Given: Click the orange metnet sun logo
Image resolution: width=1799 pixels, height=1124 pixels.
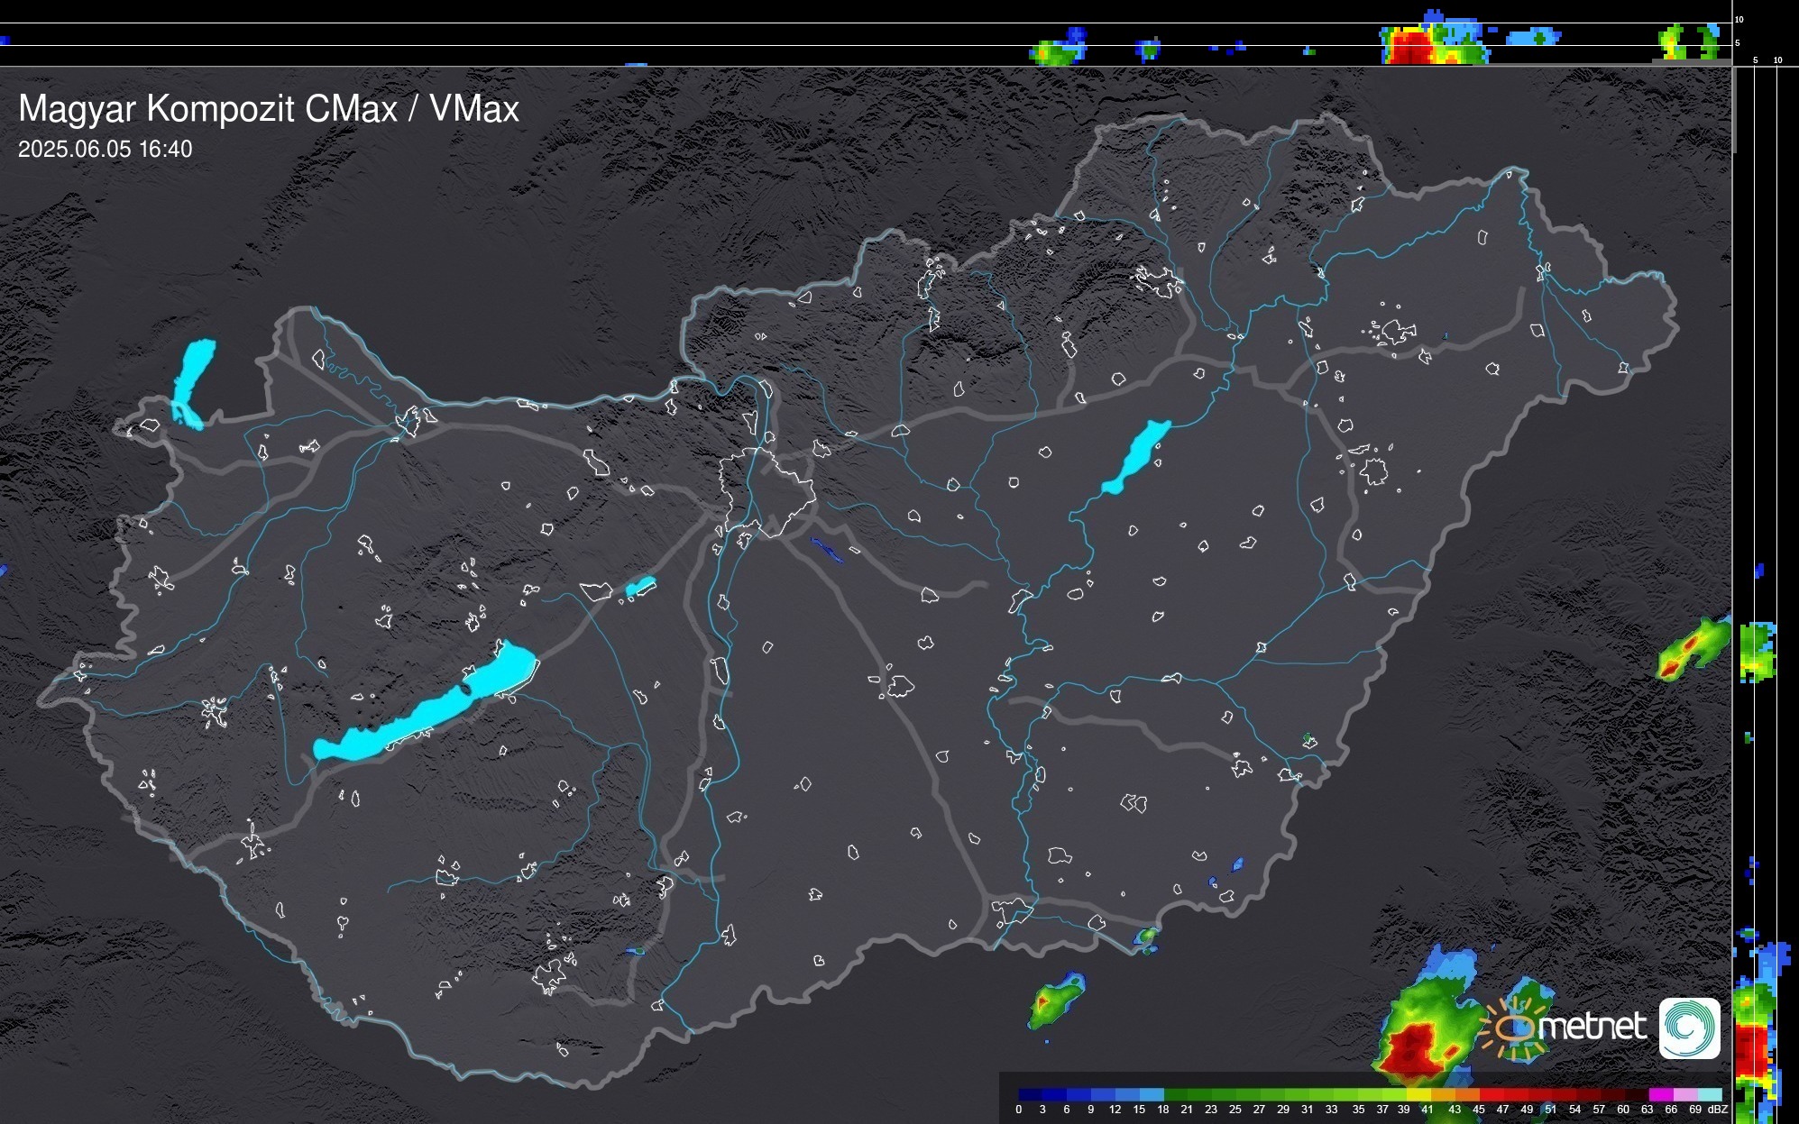Looking at the screenshot, I should click(1512, 1028).
